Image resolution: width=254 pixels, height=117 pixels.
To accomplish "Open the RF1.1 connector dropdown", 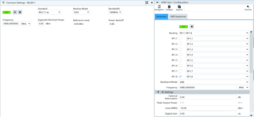I will (217, 38).
